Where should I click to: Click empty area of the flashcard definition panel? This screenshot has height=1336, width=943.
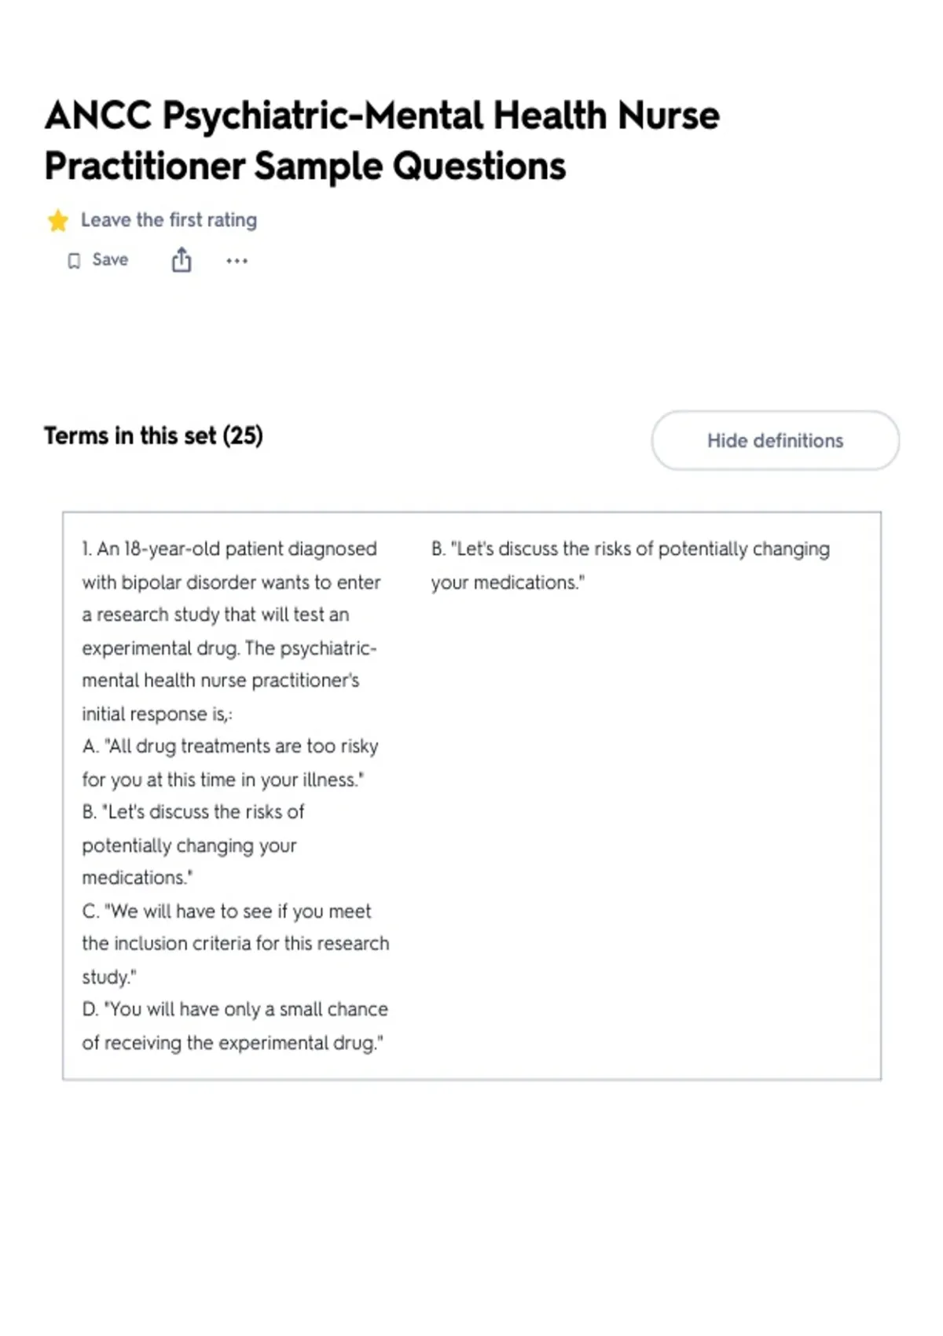click(644, 825)
